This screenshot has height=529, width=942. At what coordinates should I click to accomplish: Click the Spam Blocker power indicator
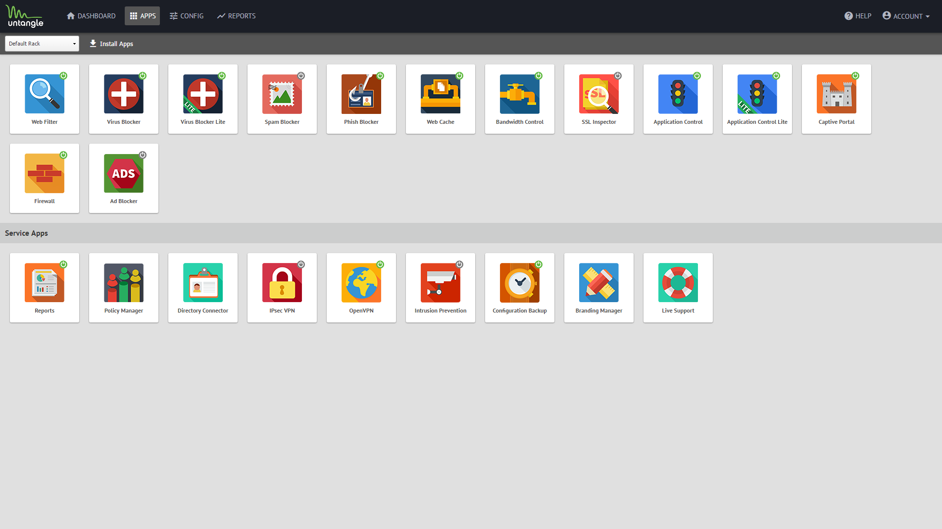click(x=301, y=76)
